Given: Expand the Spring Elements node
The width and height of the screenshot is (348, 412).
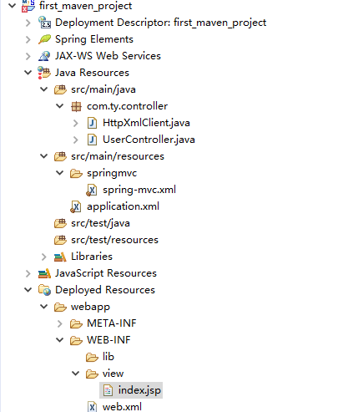Looking at the screenshot, I should coord(28,39).
